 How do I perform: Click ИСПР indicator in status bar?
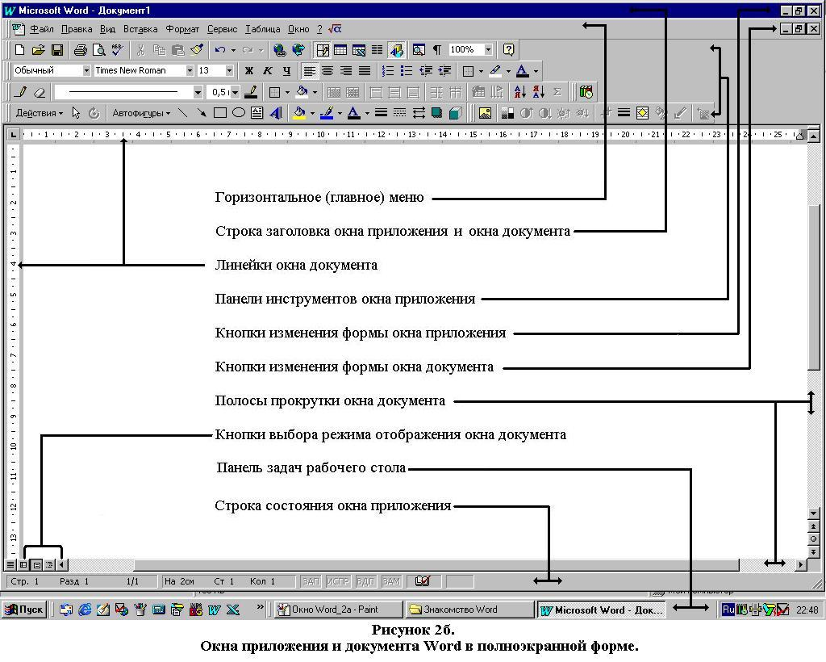click(338, 581)
